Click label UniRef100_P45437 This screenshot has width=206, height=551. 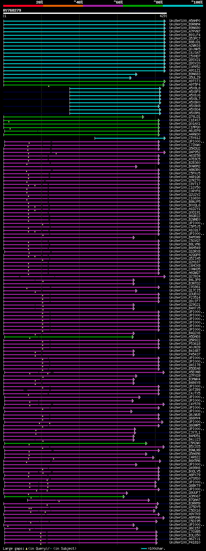pos(185,355)
